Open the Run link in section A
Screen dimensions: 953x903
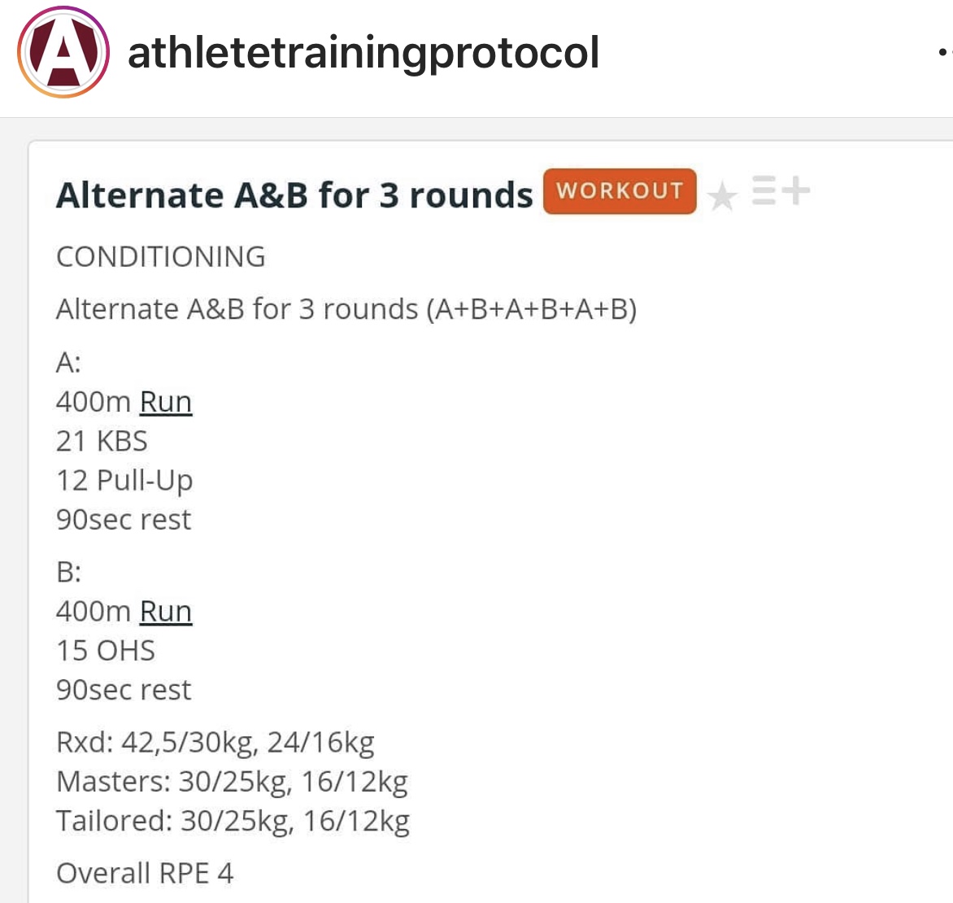coord(166,402)
